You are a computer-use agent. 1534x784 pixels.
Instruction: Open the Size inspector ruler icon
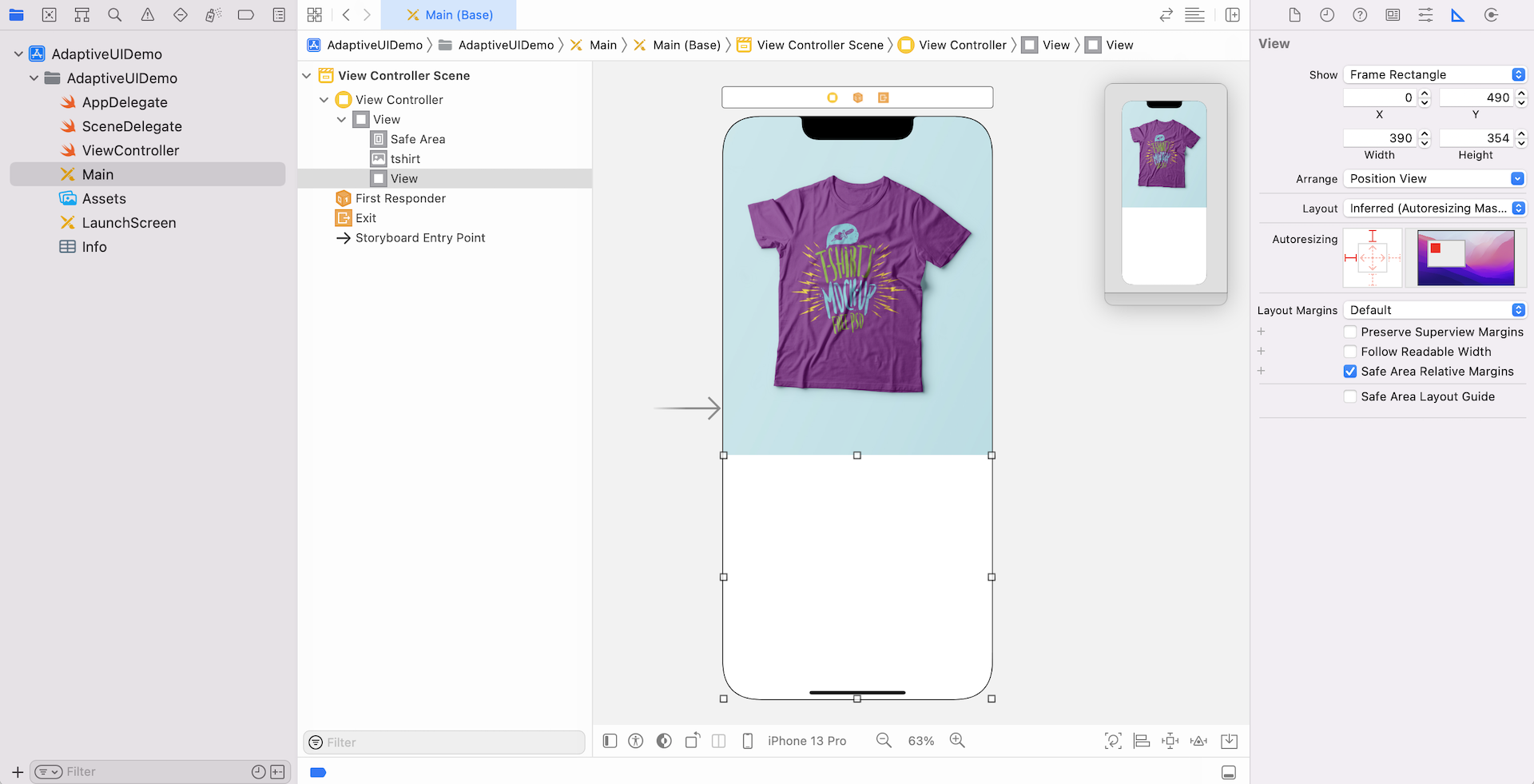click(1457, 15)
